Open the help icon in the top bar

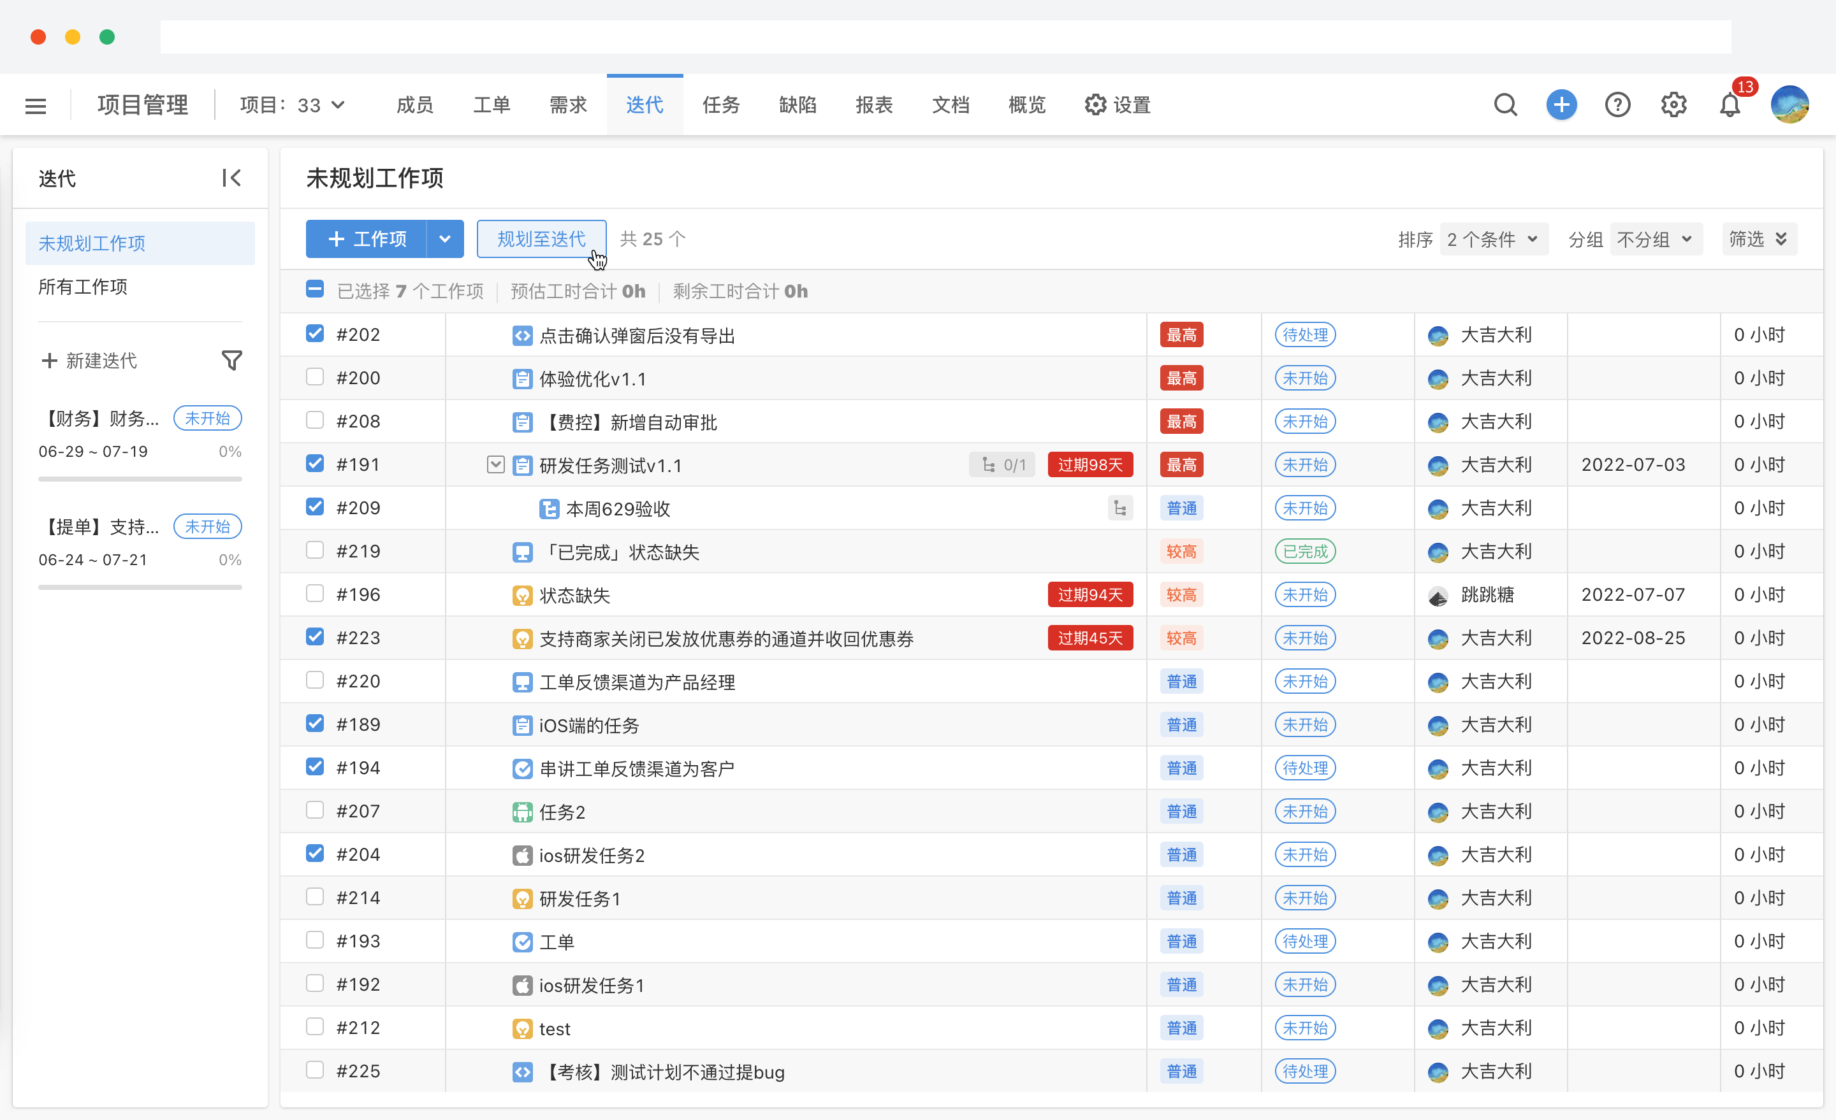[x=1618, y=104]
